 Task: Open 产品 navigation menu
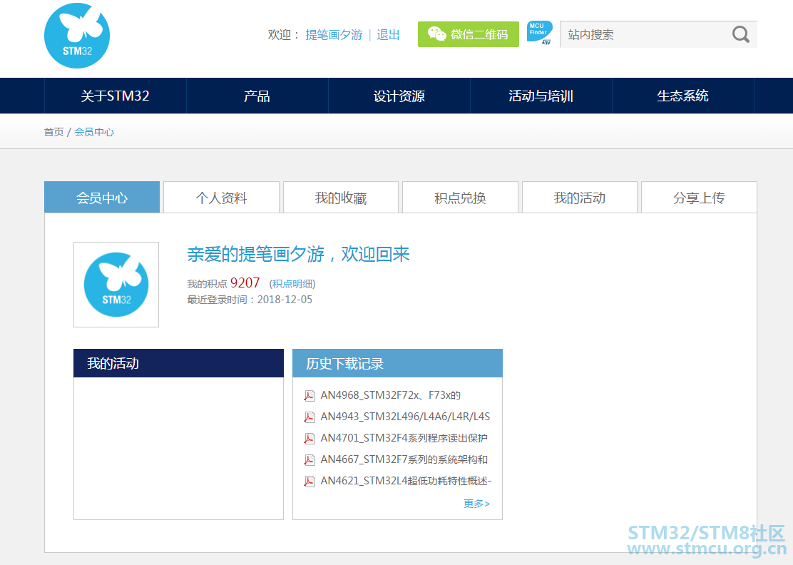coord(257,96)
